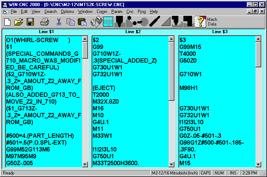Viewport: 267px width, 177px height.
Task: Print the CNC program using the printer icon
Action: (x=45, y=22)
